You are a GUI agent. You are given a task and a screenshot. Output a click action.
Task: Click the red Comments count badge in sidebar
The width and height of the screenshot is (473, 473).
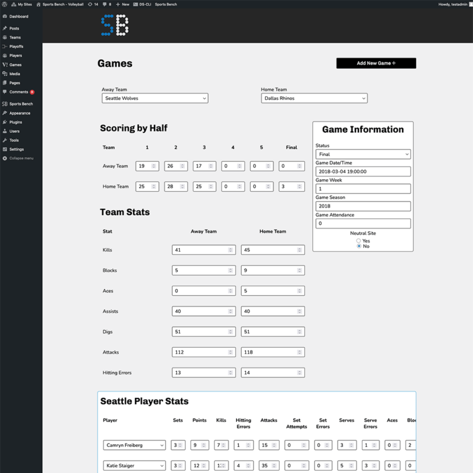pyautogui.click(x=32, y=92)
